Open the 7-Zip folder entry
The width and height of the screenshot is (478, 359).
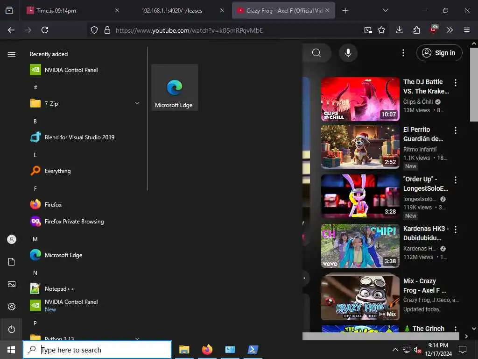pyautogui.click(x=84, y=103)
